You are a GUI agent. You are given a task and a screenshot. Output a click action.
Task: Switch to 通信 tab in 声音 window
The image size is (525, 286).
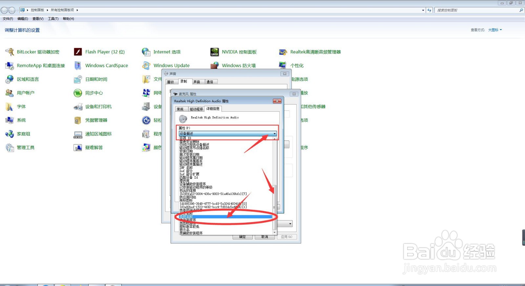point(211,82)
